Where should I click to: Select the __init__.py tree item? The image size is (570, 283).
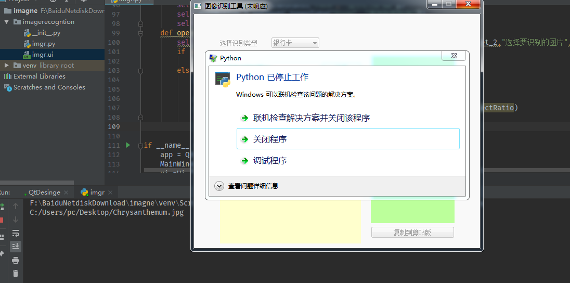(x=53, y=33)
